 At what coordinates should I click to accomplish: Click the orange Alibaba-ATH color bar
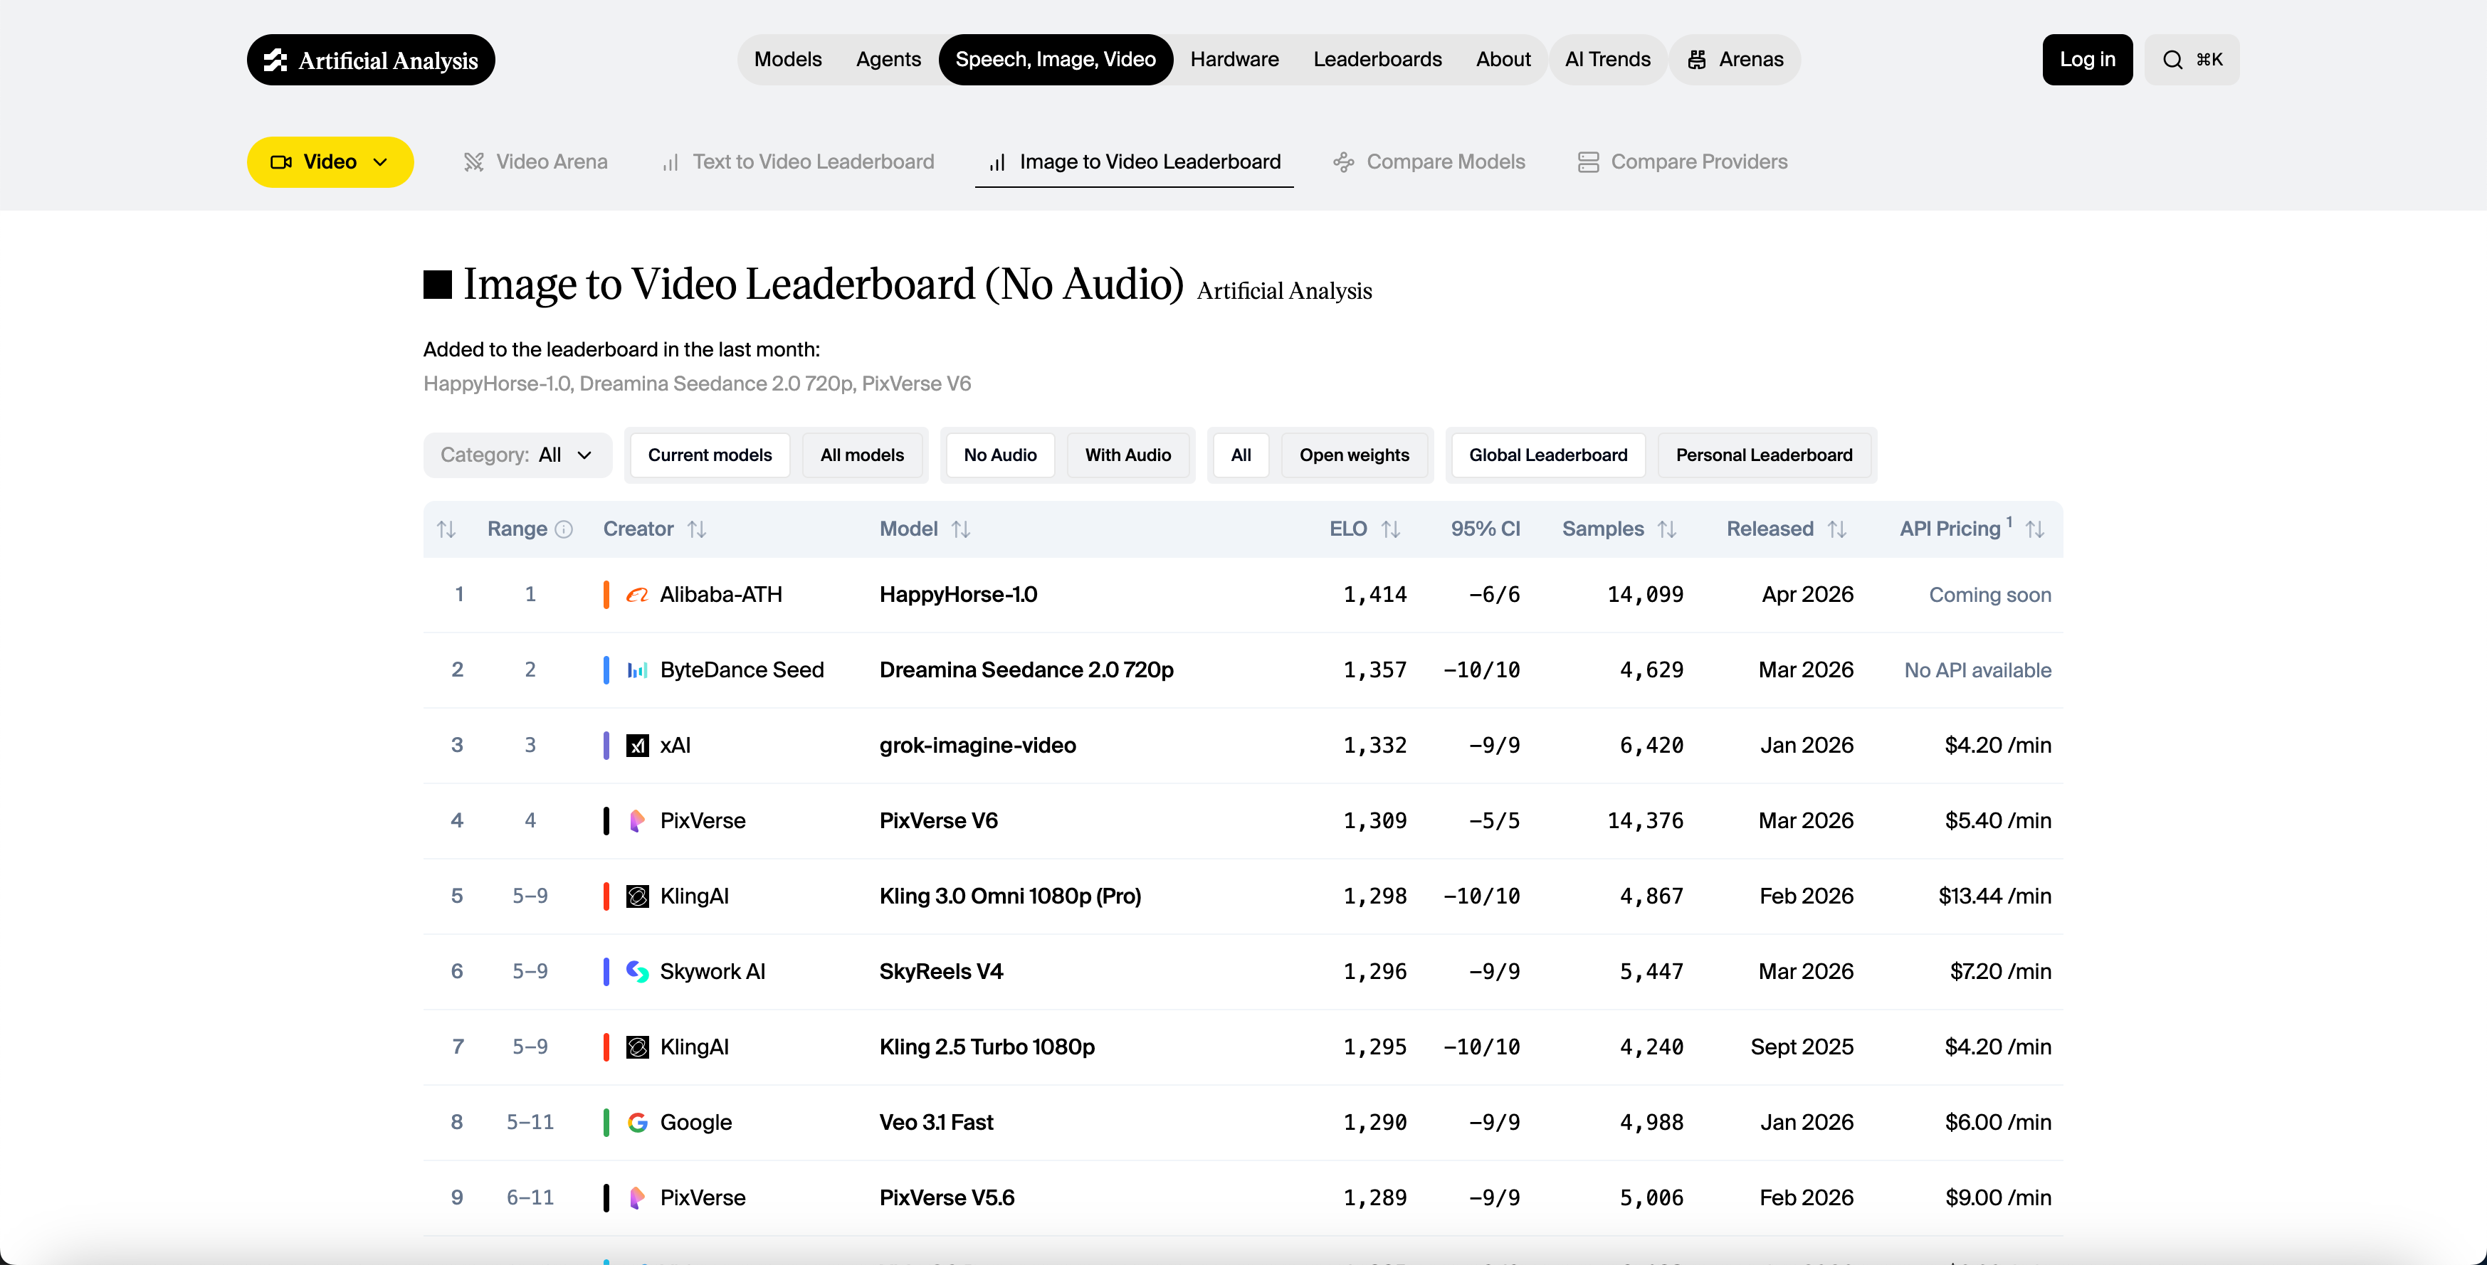click(606, 594)
